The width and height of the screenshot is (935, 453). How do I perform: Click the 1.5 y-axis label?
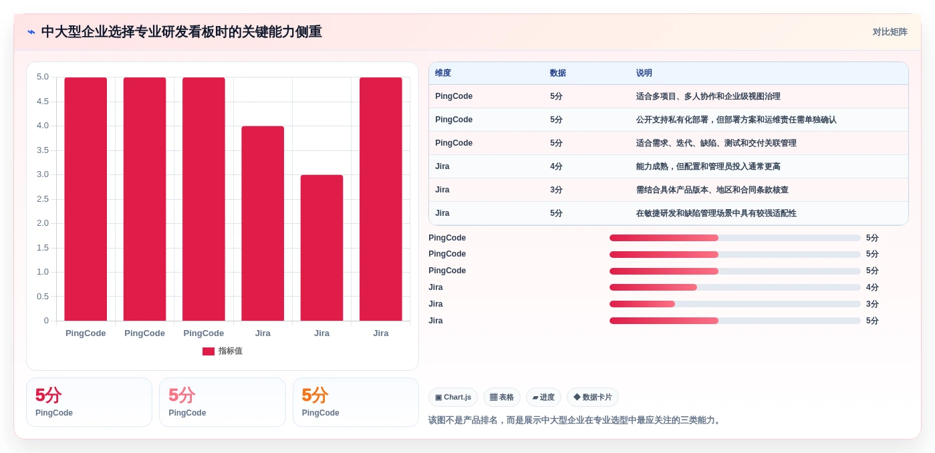43,248
